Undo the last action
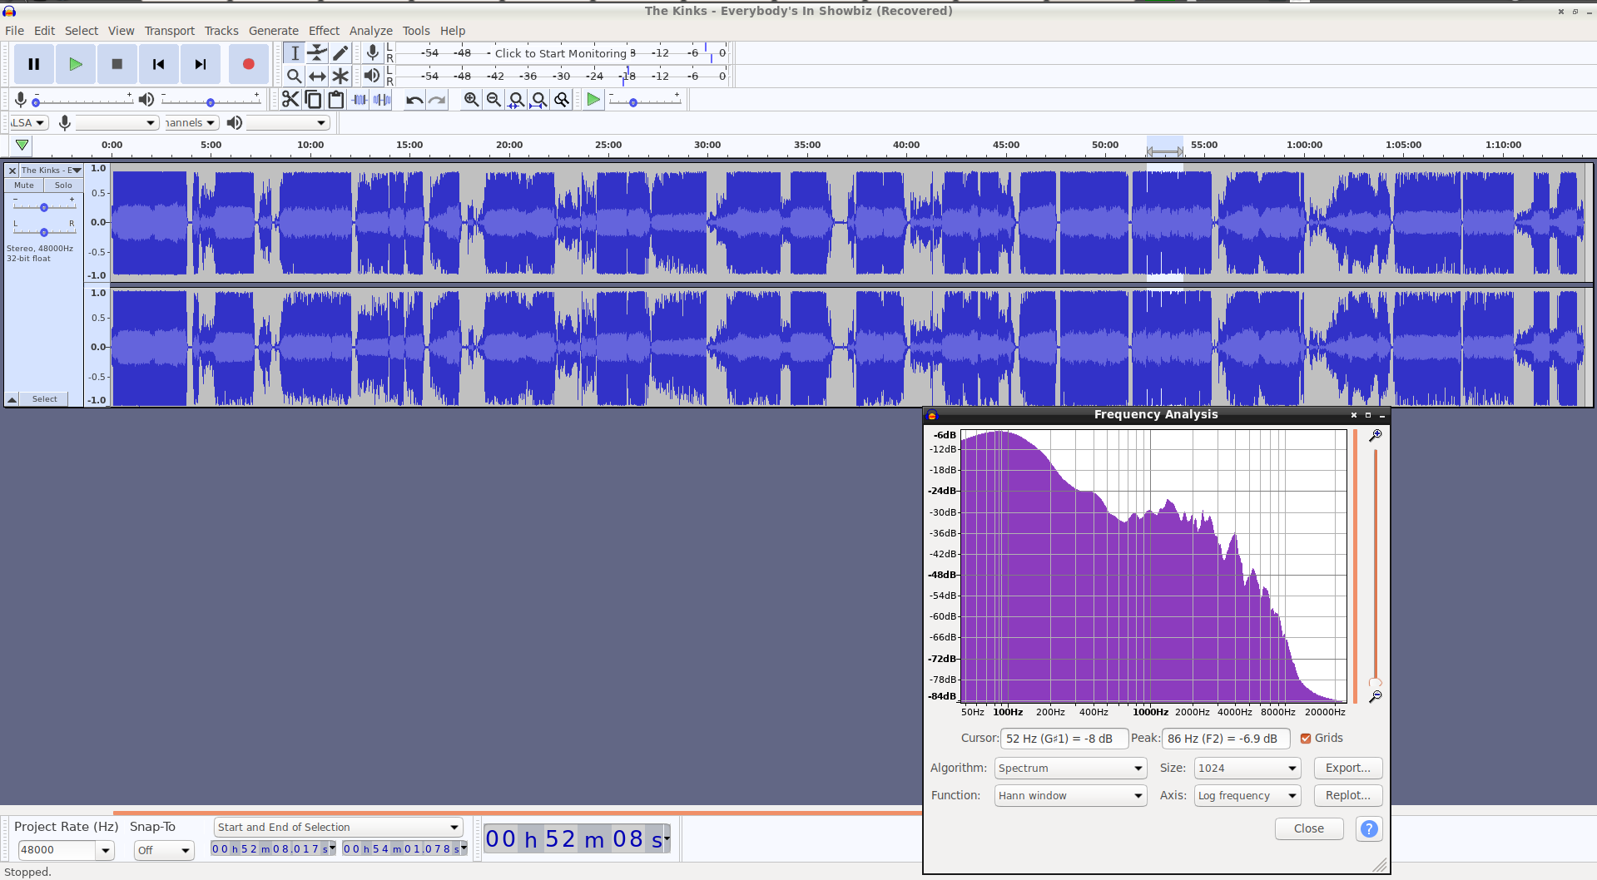 414,100
